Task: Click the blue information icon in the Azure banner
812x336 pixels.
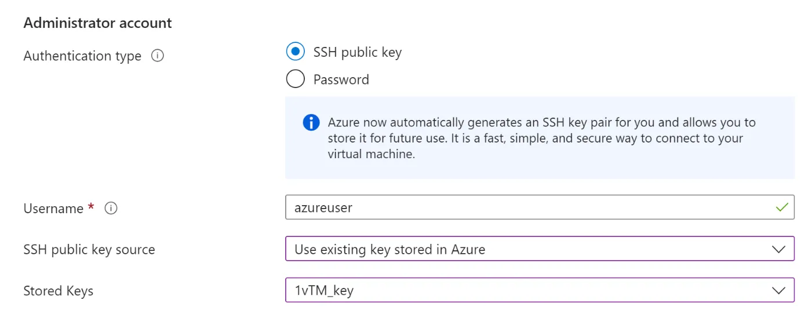Action: tap(311, 123)
